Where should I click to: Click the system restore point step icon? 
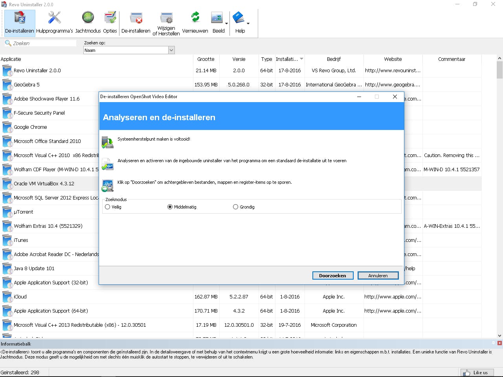pyautogui.click(x=107, y=142)
